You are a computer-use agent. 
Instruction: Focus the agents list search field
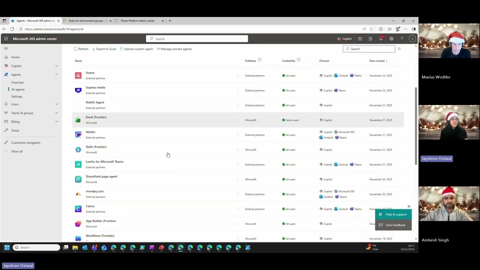click(369, 49)
